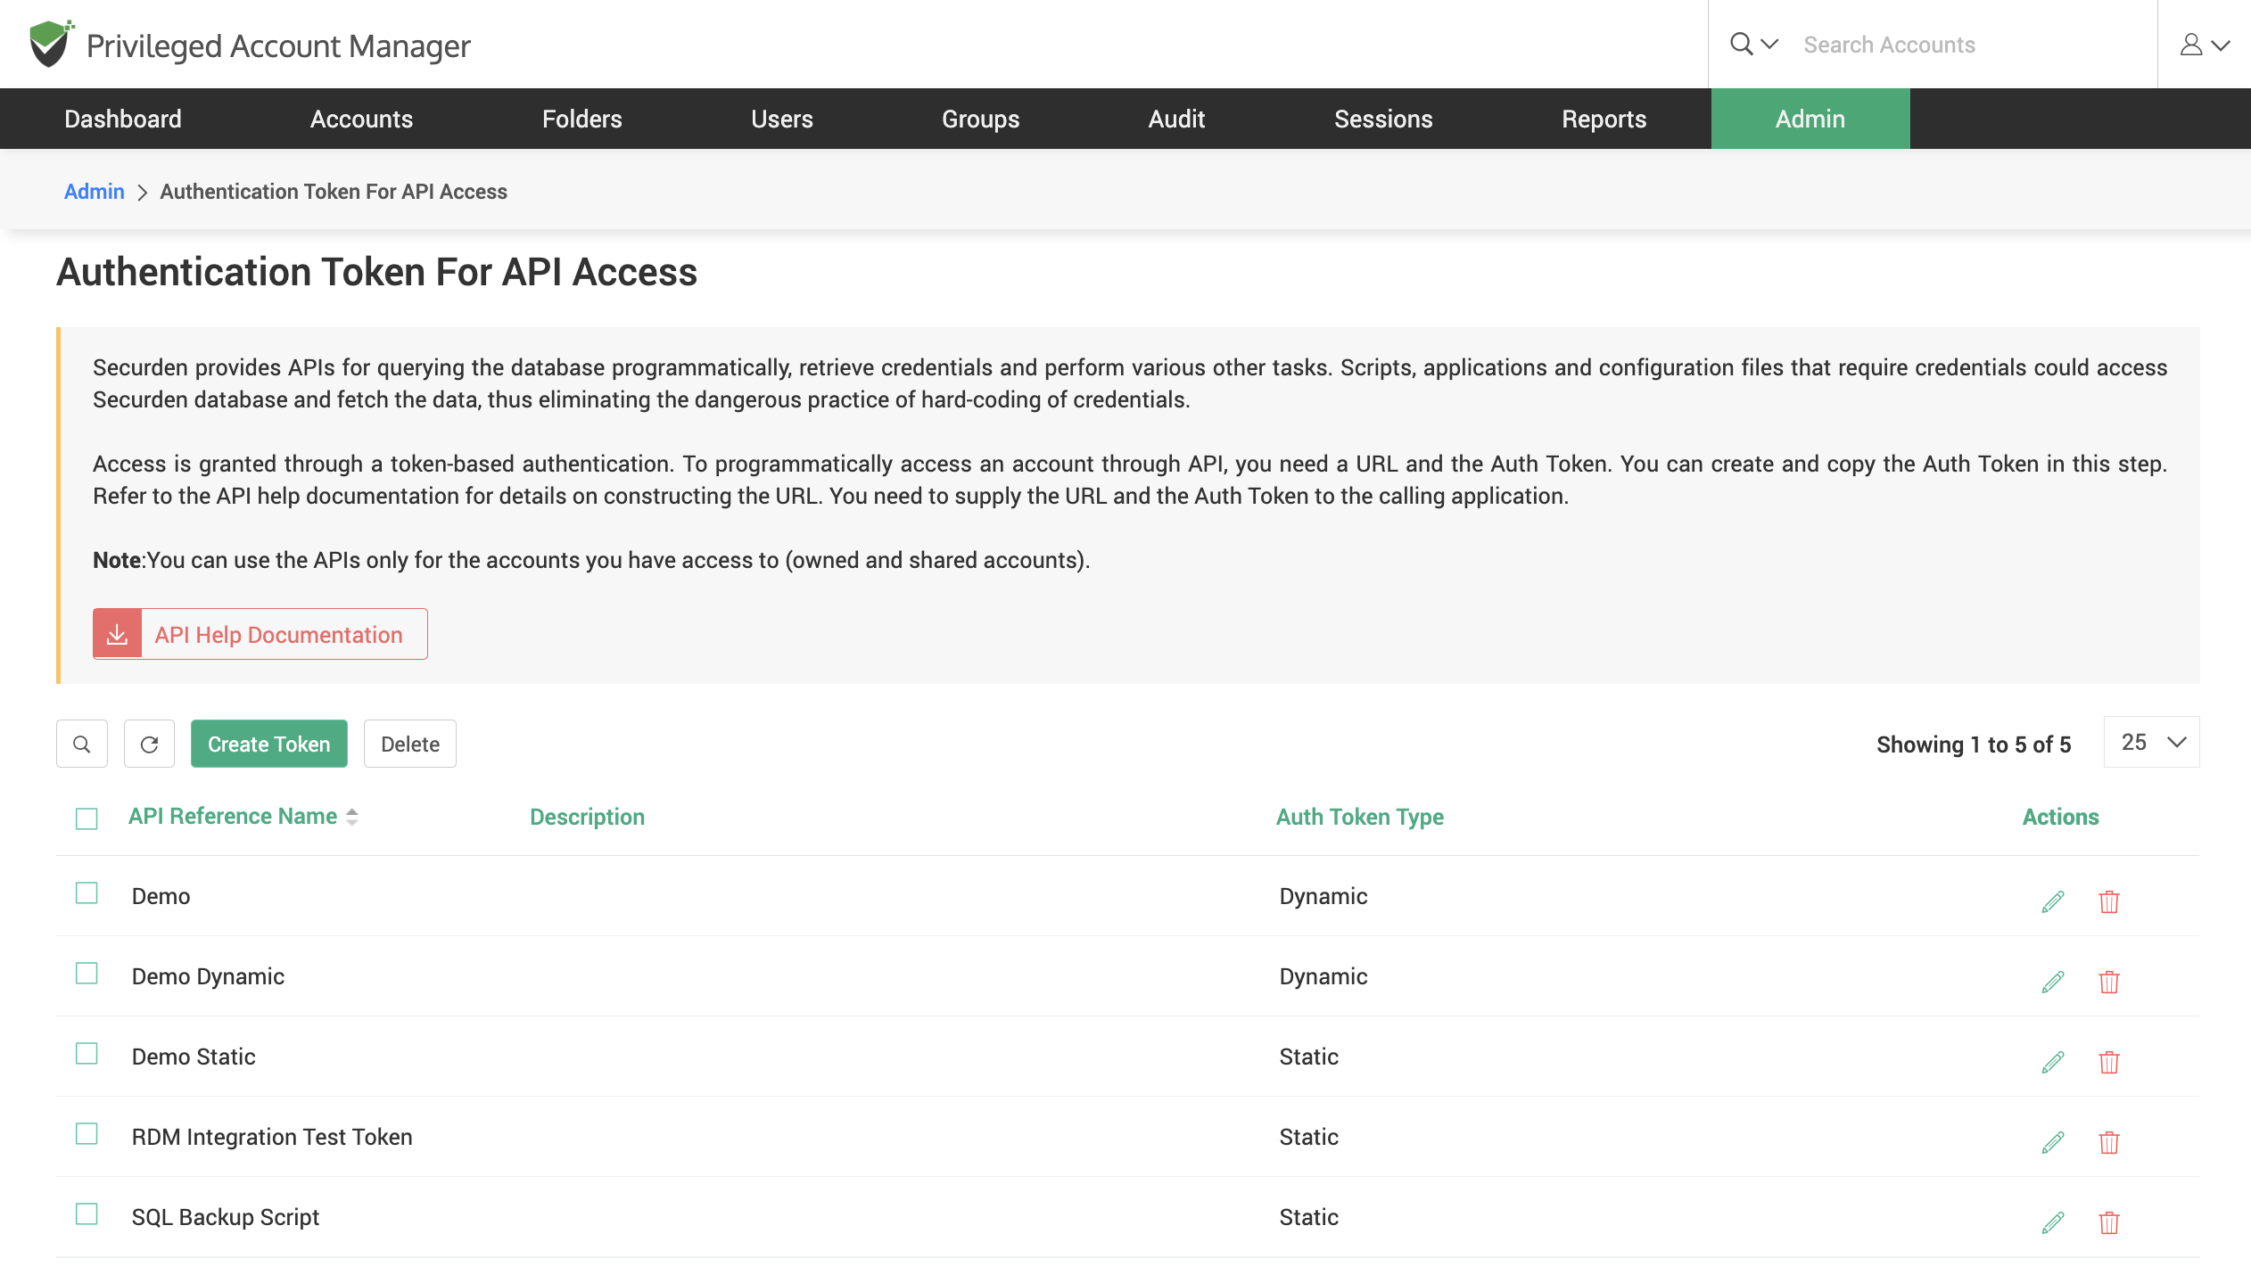Click the edit icon for Demo Static token
Image resolution: width=2251 pixels, height=1275 pixels.
(2053, 1062)
